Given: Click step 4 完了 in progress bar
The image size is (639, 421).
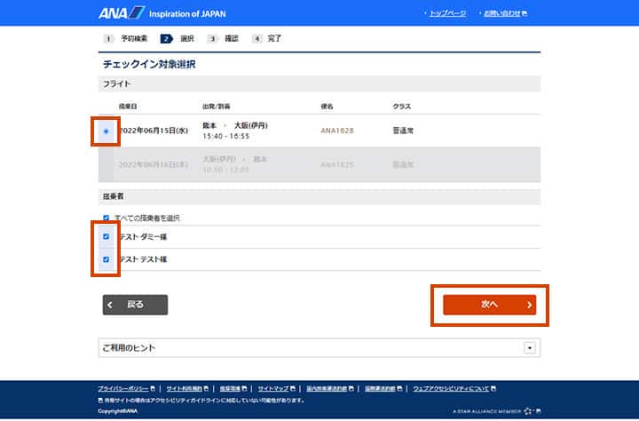Looking at the screenshot, I should [266, 39].
